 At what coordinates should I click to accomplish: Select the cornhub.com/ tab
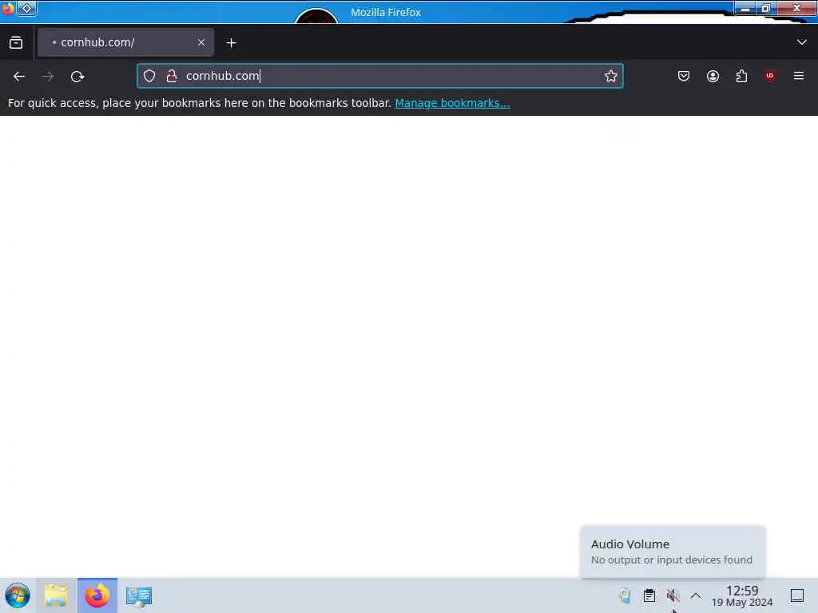click(125, 43)
